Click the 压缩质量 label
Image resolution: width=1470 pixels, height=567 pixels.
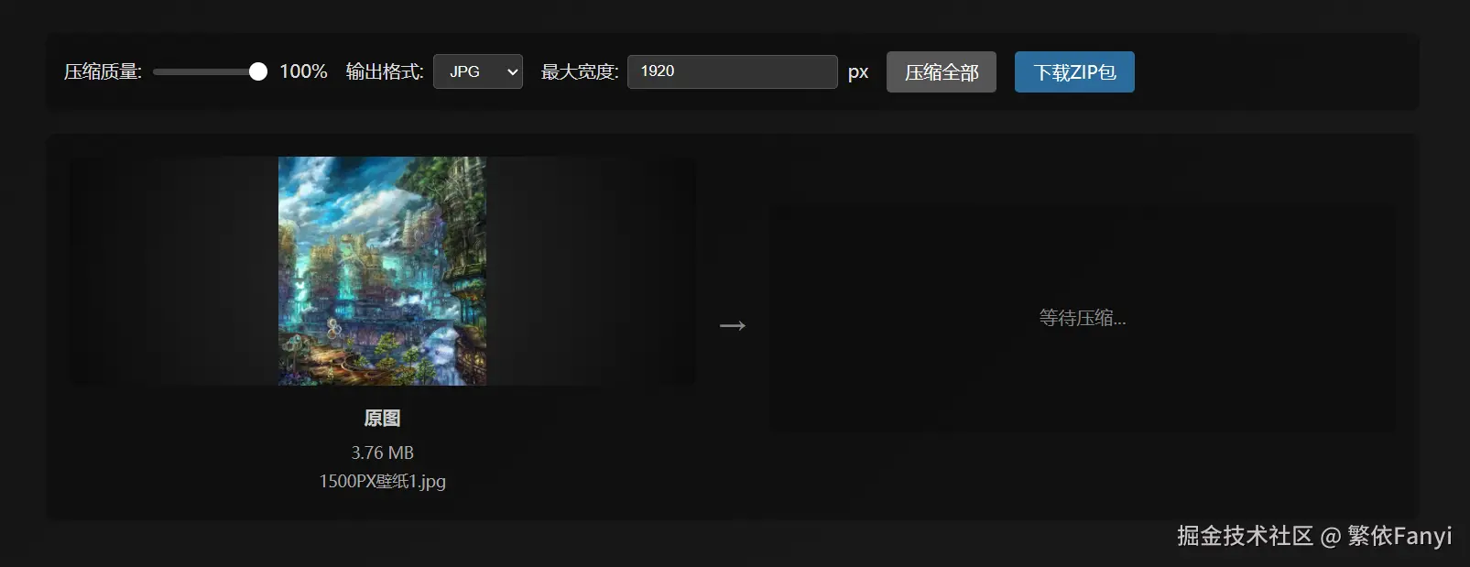point(103,71)
